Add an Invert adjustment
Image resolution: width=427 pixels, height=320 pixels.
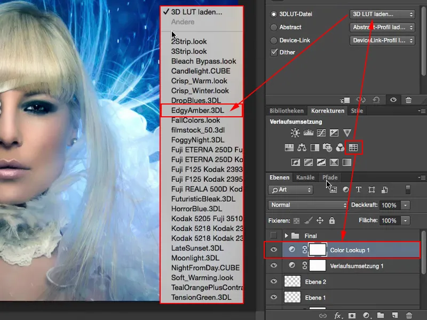click(296, 163)
